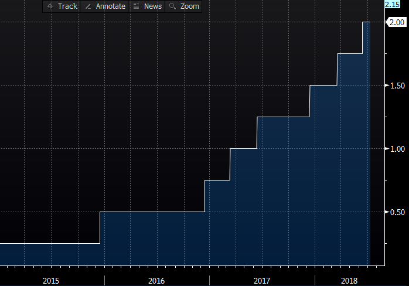
Task: Click the 2.15 scale maximum label
Action: point(392,4)
